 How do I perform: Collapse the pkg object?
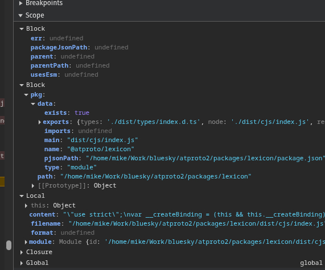[26, 95]
